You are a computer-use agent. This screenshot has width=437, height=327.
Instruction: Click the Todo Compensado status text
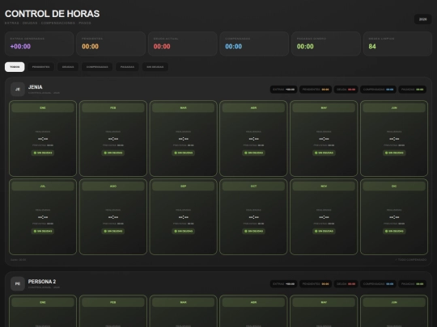click(410, 260)
